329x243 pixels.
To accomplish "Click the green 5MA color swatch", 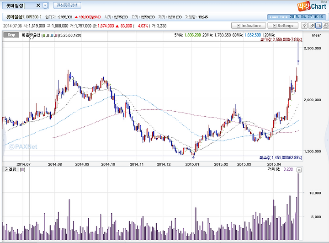I will pos(44,35).
